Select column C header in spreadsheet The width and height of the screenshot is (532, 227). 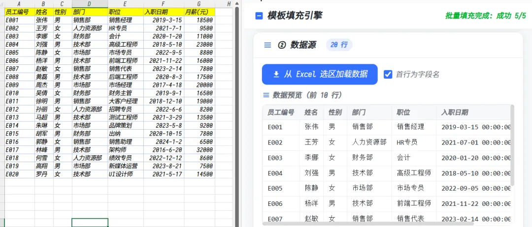tap(63, 4)
